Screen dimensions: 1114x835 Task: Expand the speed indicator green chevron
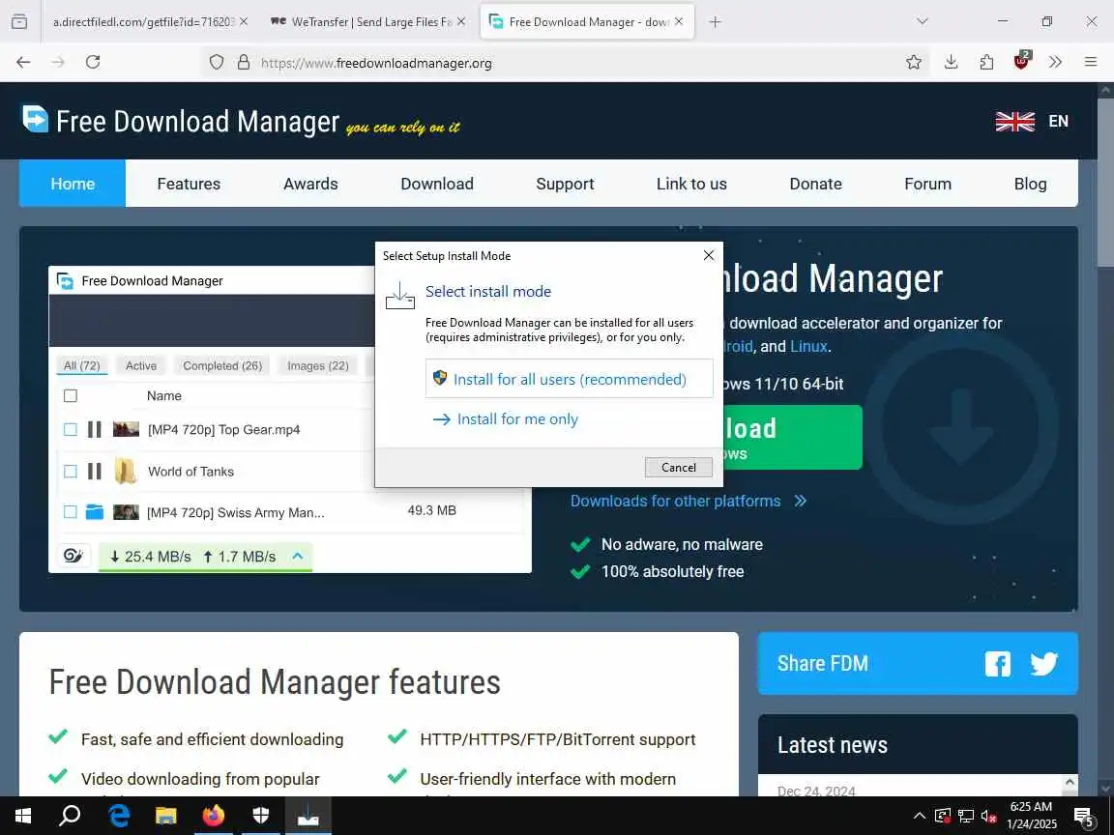click(298, 556)
